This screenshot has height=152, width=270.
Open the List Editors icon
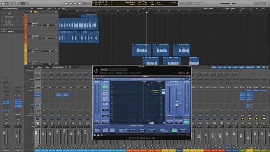256,3
